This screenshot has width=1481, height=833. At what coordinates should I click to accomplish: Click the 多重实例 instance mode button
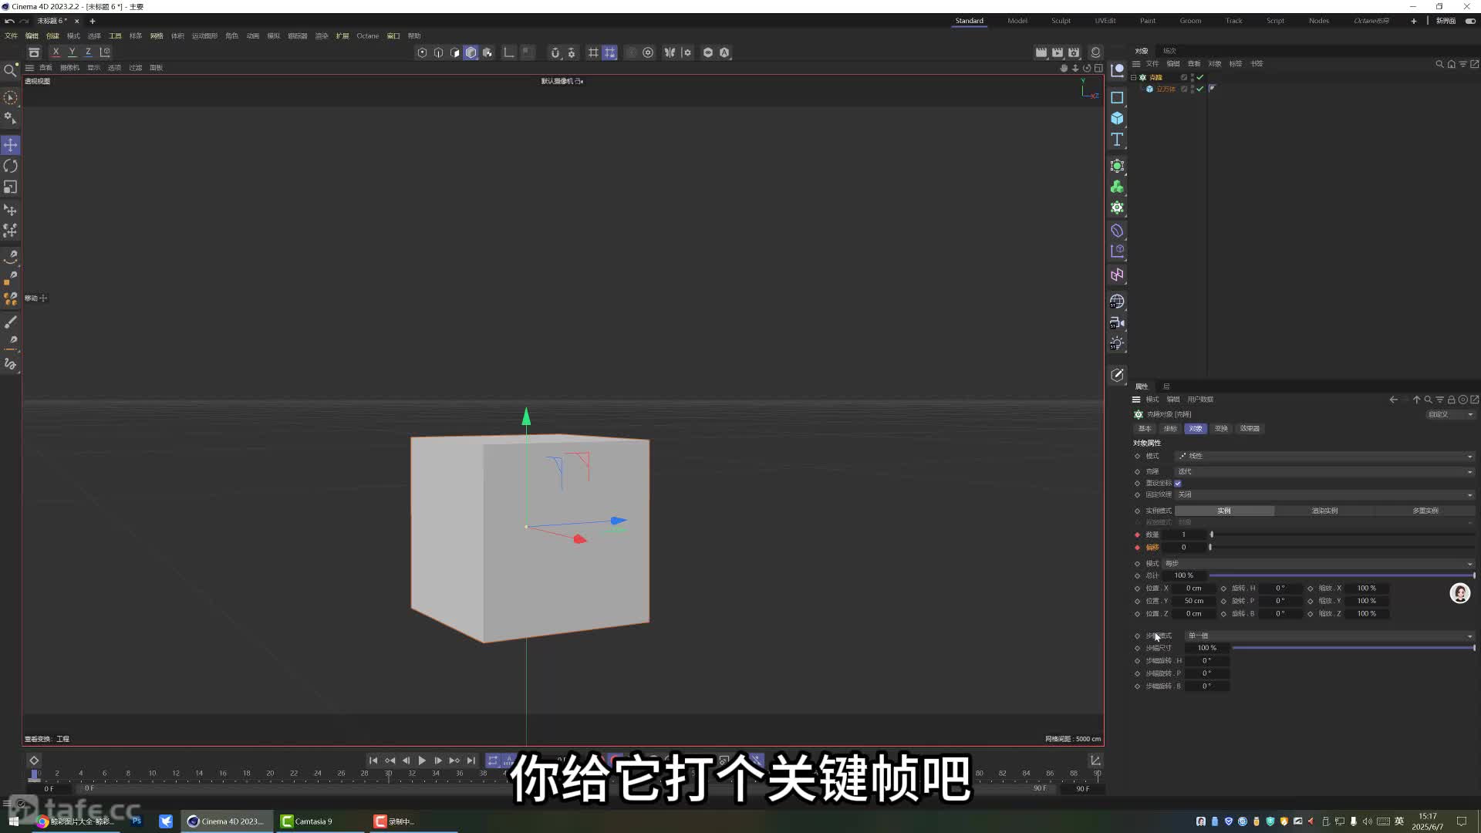pos(1425,511)
